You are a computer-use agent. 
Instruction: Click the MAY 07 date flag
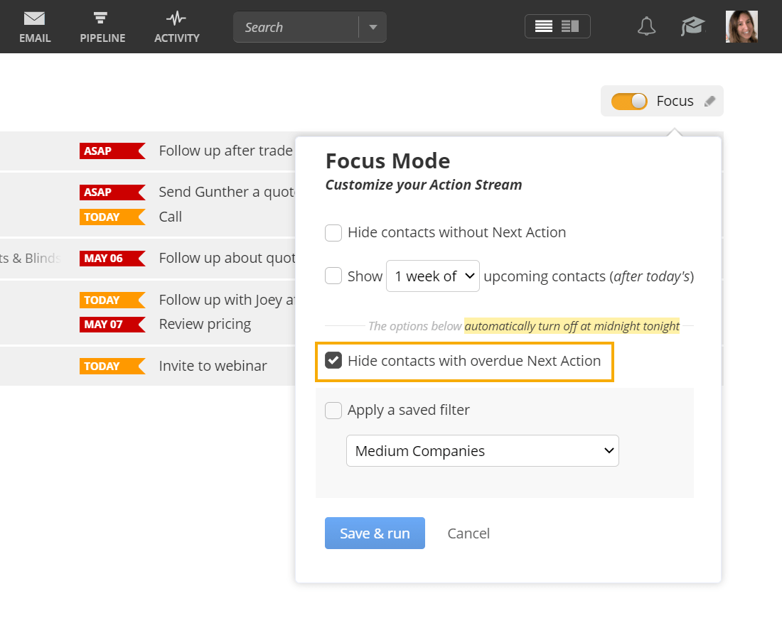click(x=113, y=325)
